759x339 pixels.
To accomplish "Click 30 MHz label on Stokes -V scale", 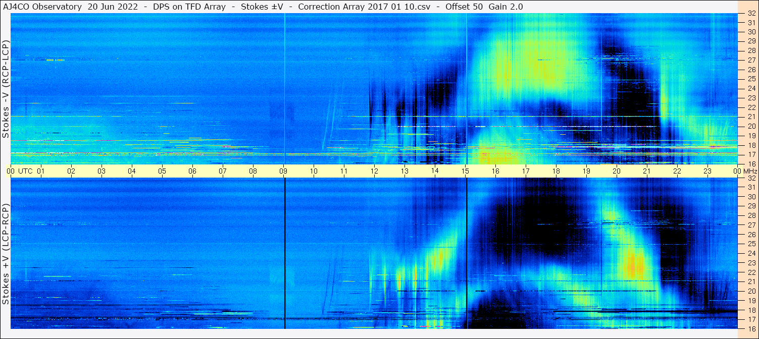I will point(751,32).
